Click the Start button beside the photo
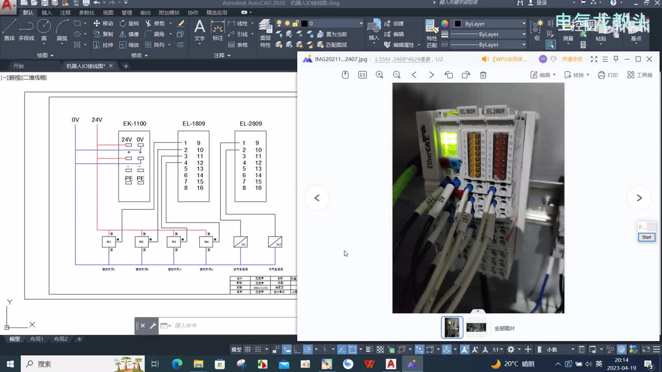662x372 pixels. [x=646, y=237]
